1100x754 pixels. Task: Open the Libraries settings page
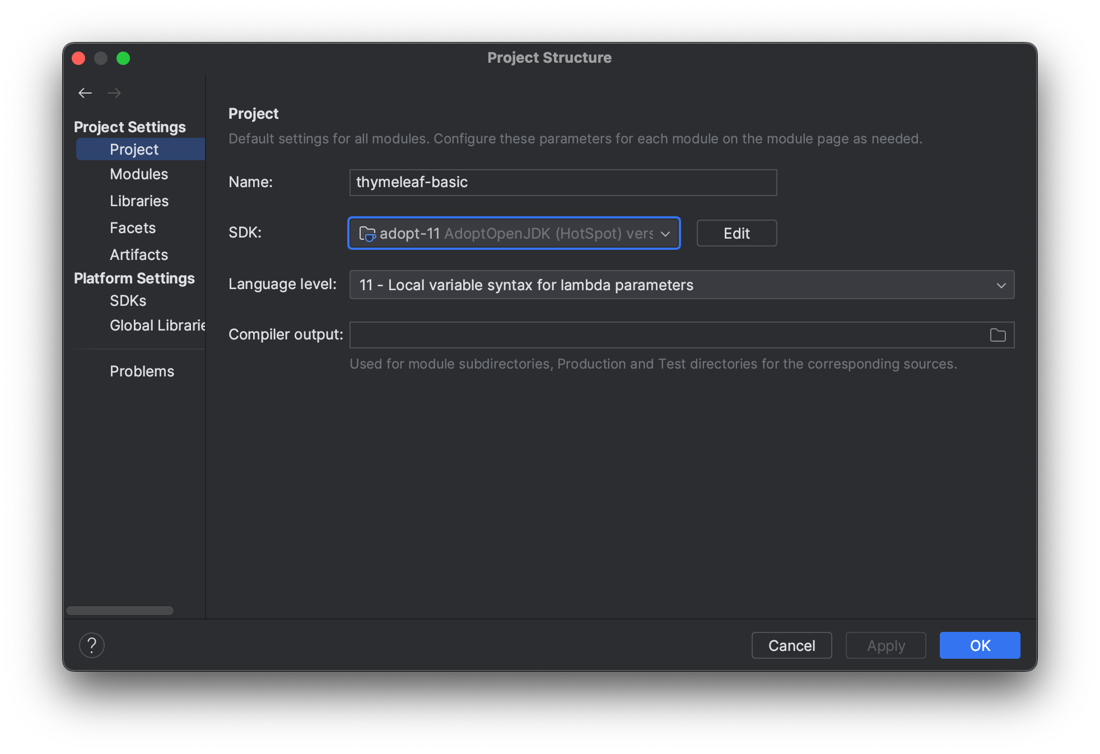pyautogui.click(x=139, y=201)
